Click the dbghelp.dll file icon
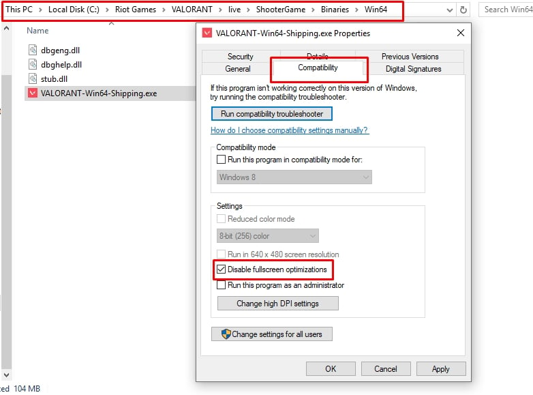 (33, 64)
